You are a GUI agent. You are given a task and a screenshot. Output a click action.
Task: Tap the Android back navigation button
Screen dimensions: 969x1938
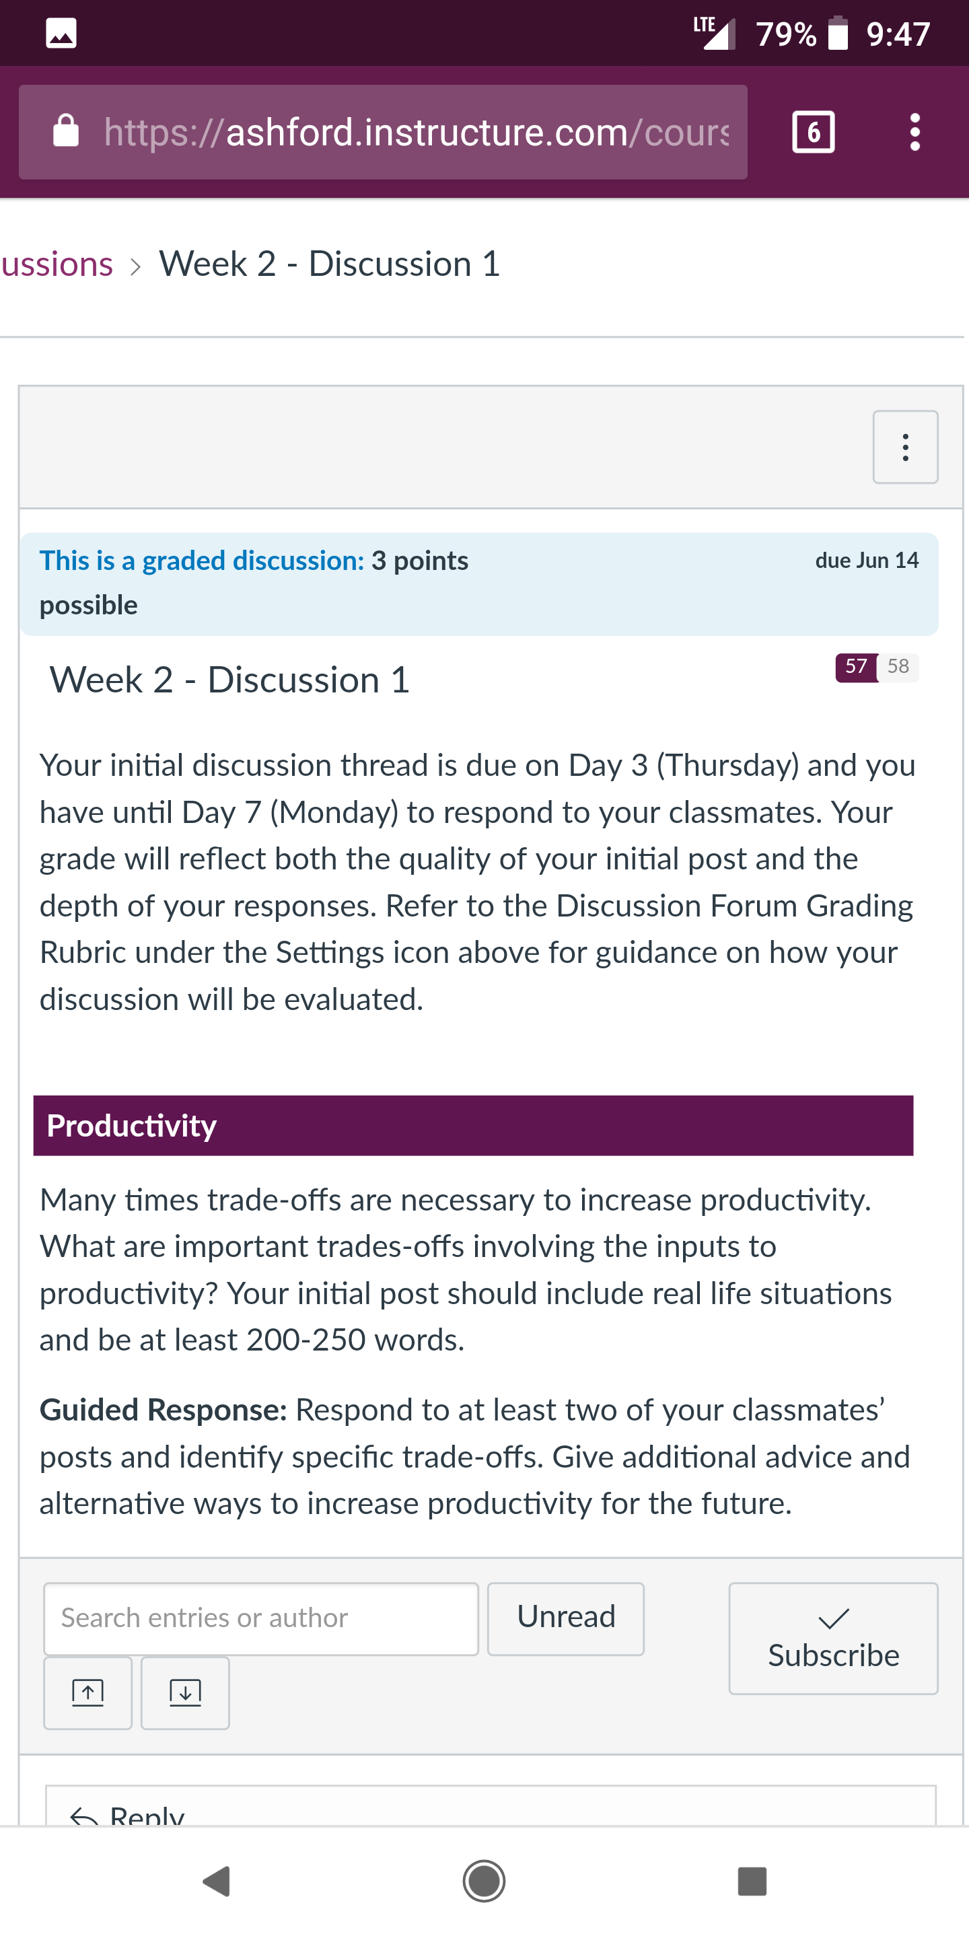click(217, 1881)
